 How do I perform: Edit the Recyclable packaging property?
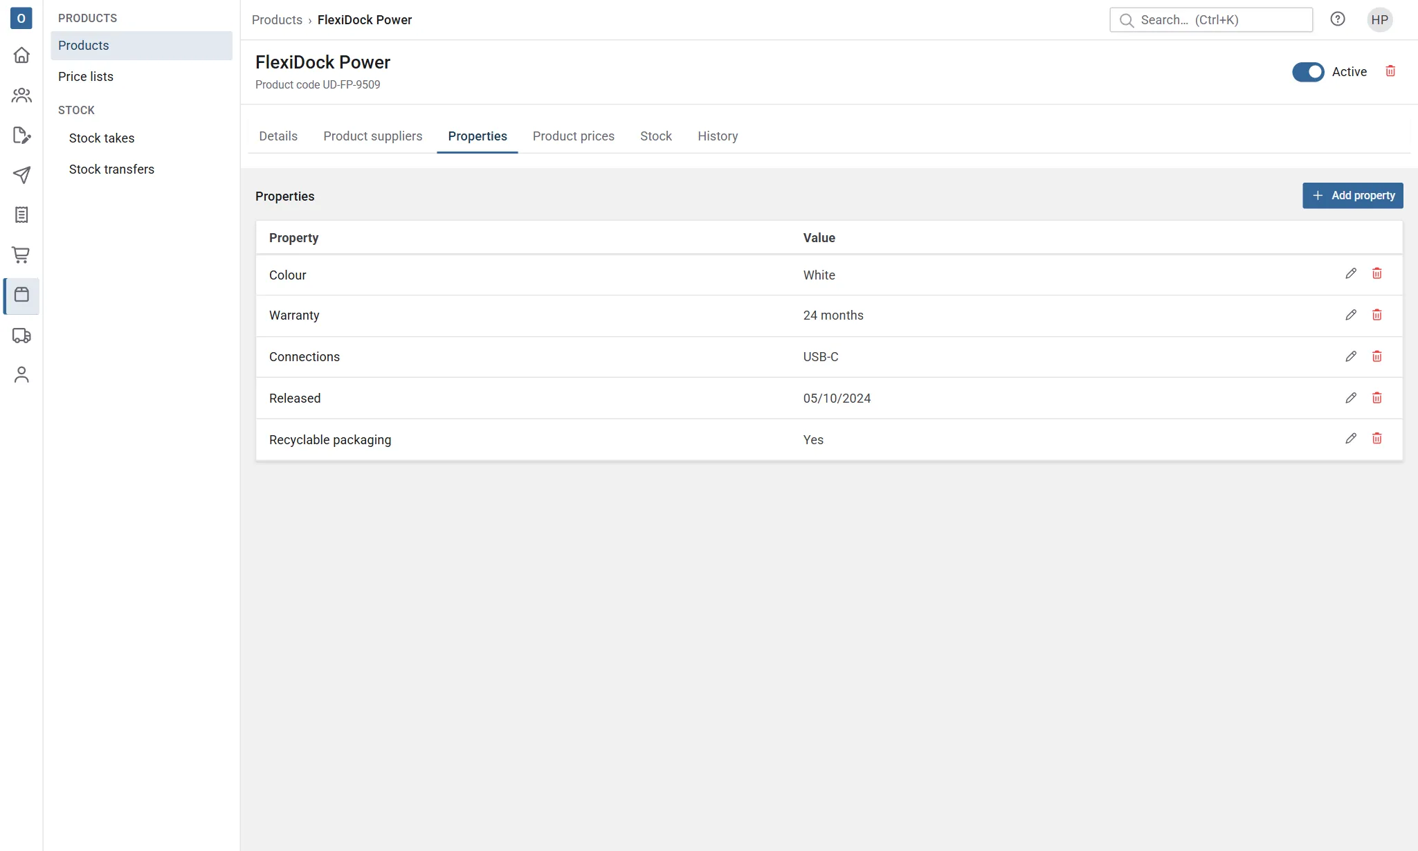click(1351, 438)
